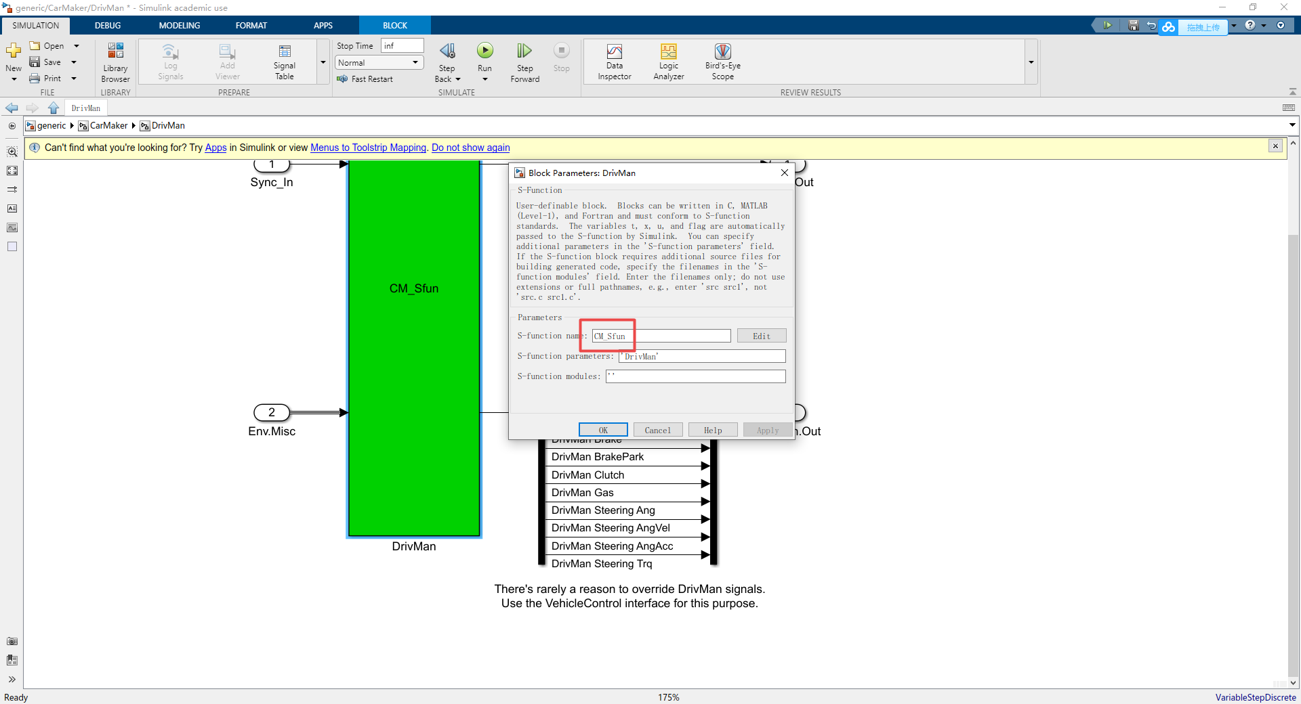Toggle the model browser hide/show icon
1301x704 pixels.
pyautogui.click(x=12, y=126)
